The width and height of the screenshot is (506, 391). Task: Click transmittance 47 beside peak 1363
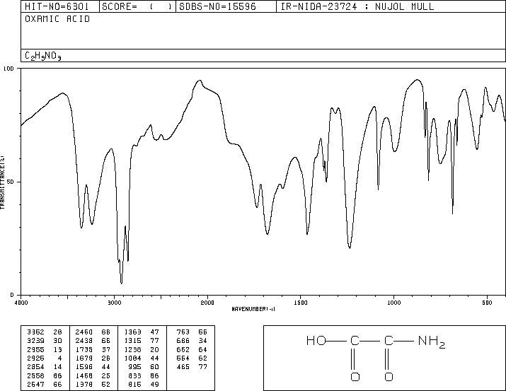click(154, 332)
